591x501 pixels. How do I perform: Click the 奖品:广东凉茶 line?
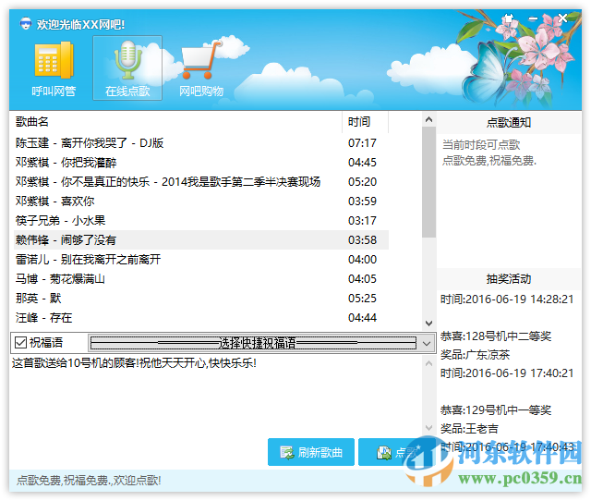[475, 355]
